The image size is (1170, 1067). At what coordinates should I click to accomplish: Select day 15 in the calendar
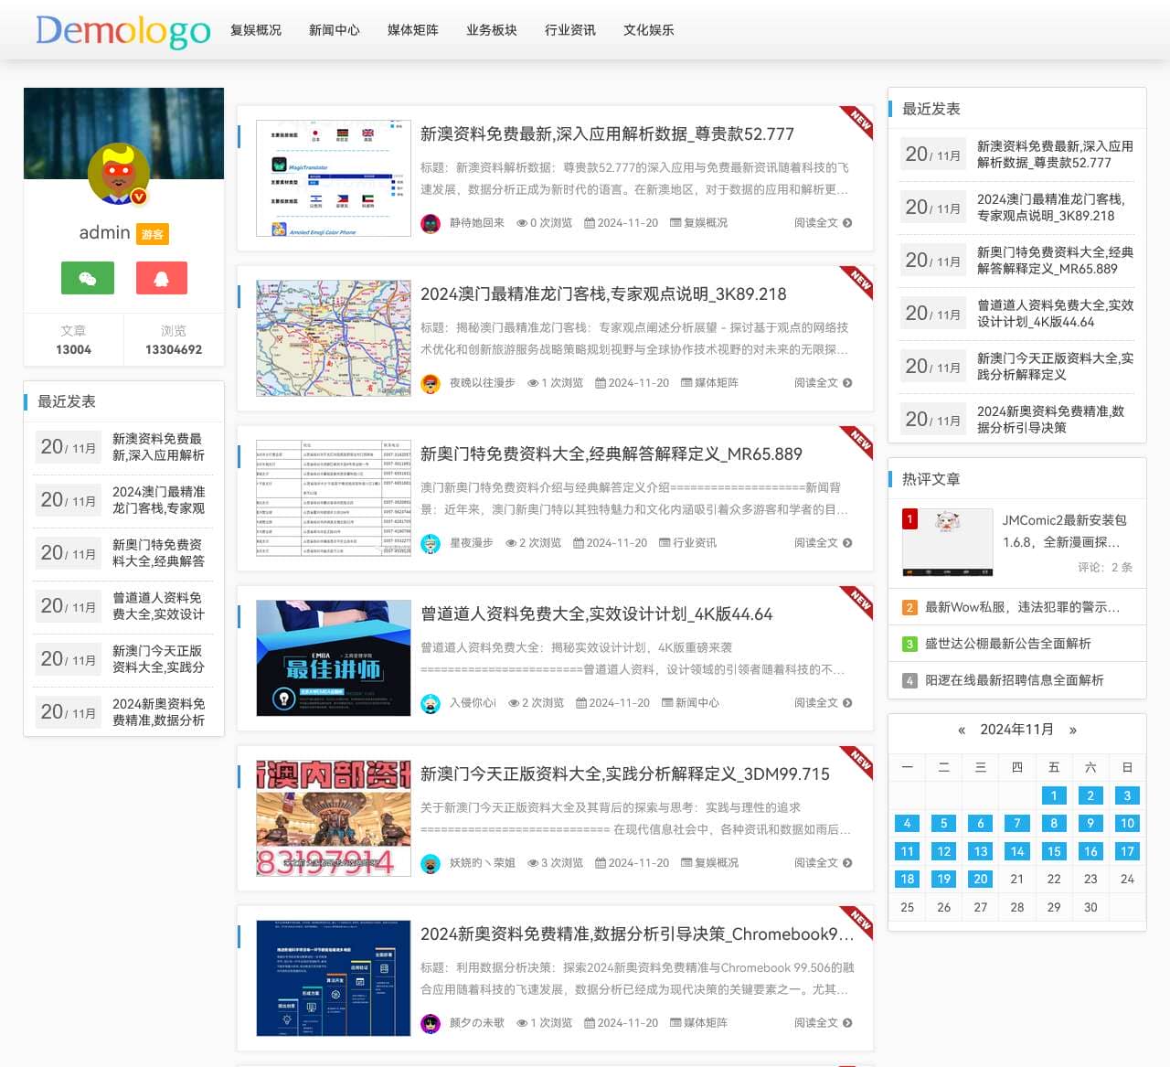(x=1053, y=851)
